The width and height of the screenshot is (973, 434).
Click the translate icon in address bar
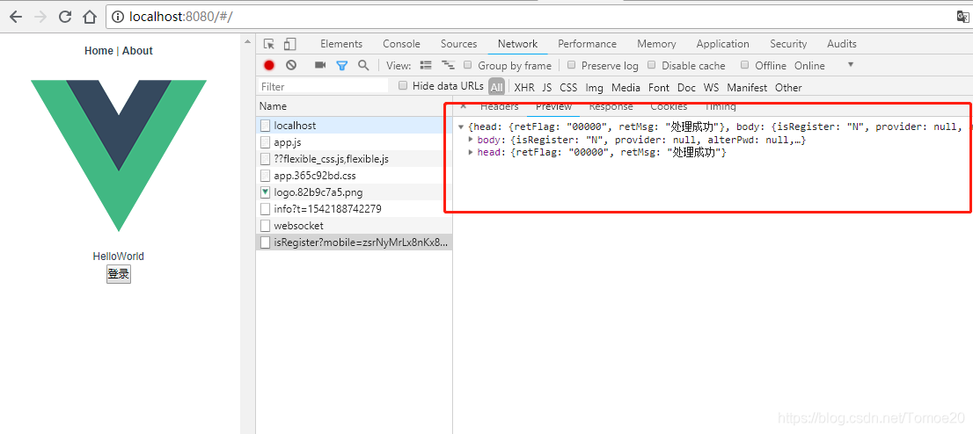click(x=962, y=17)
